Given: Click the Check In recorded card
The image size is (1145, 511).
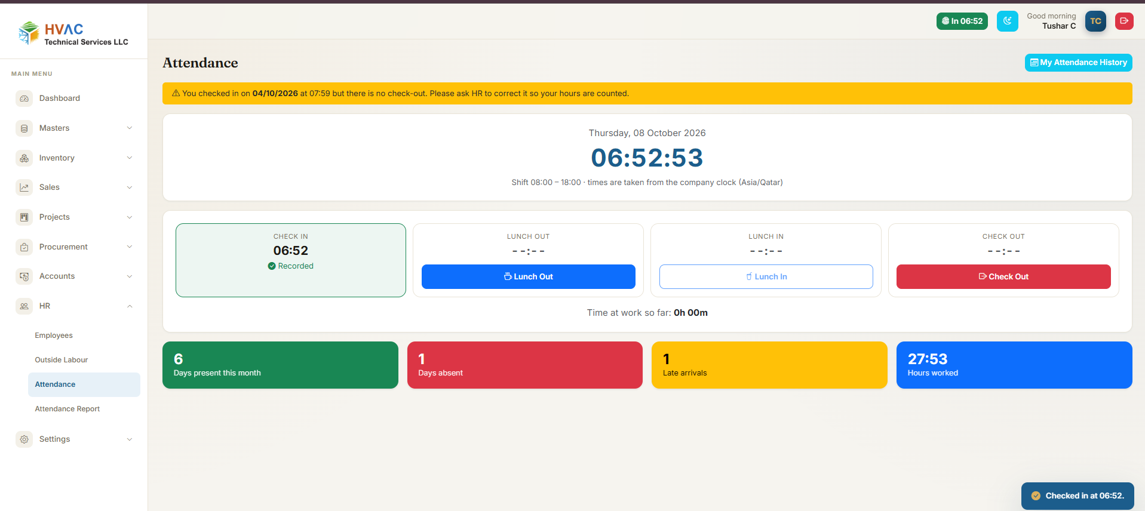Looking at the screenshot, I should click(291, 260).
